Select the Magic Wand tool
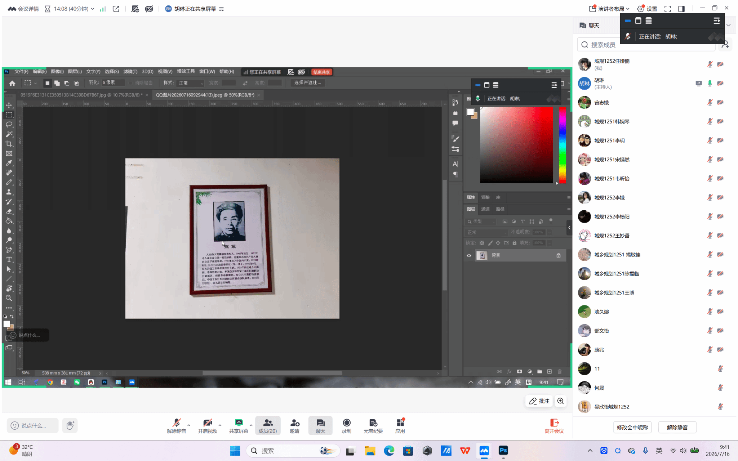The image size is (738, 461). pos(9,134)
